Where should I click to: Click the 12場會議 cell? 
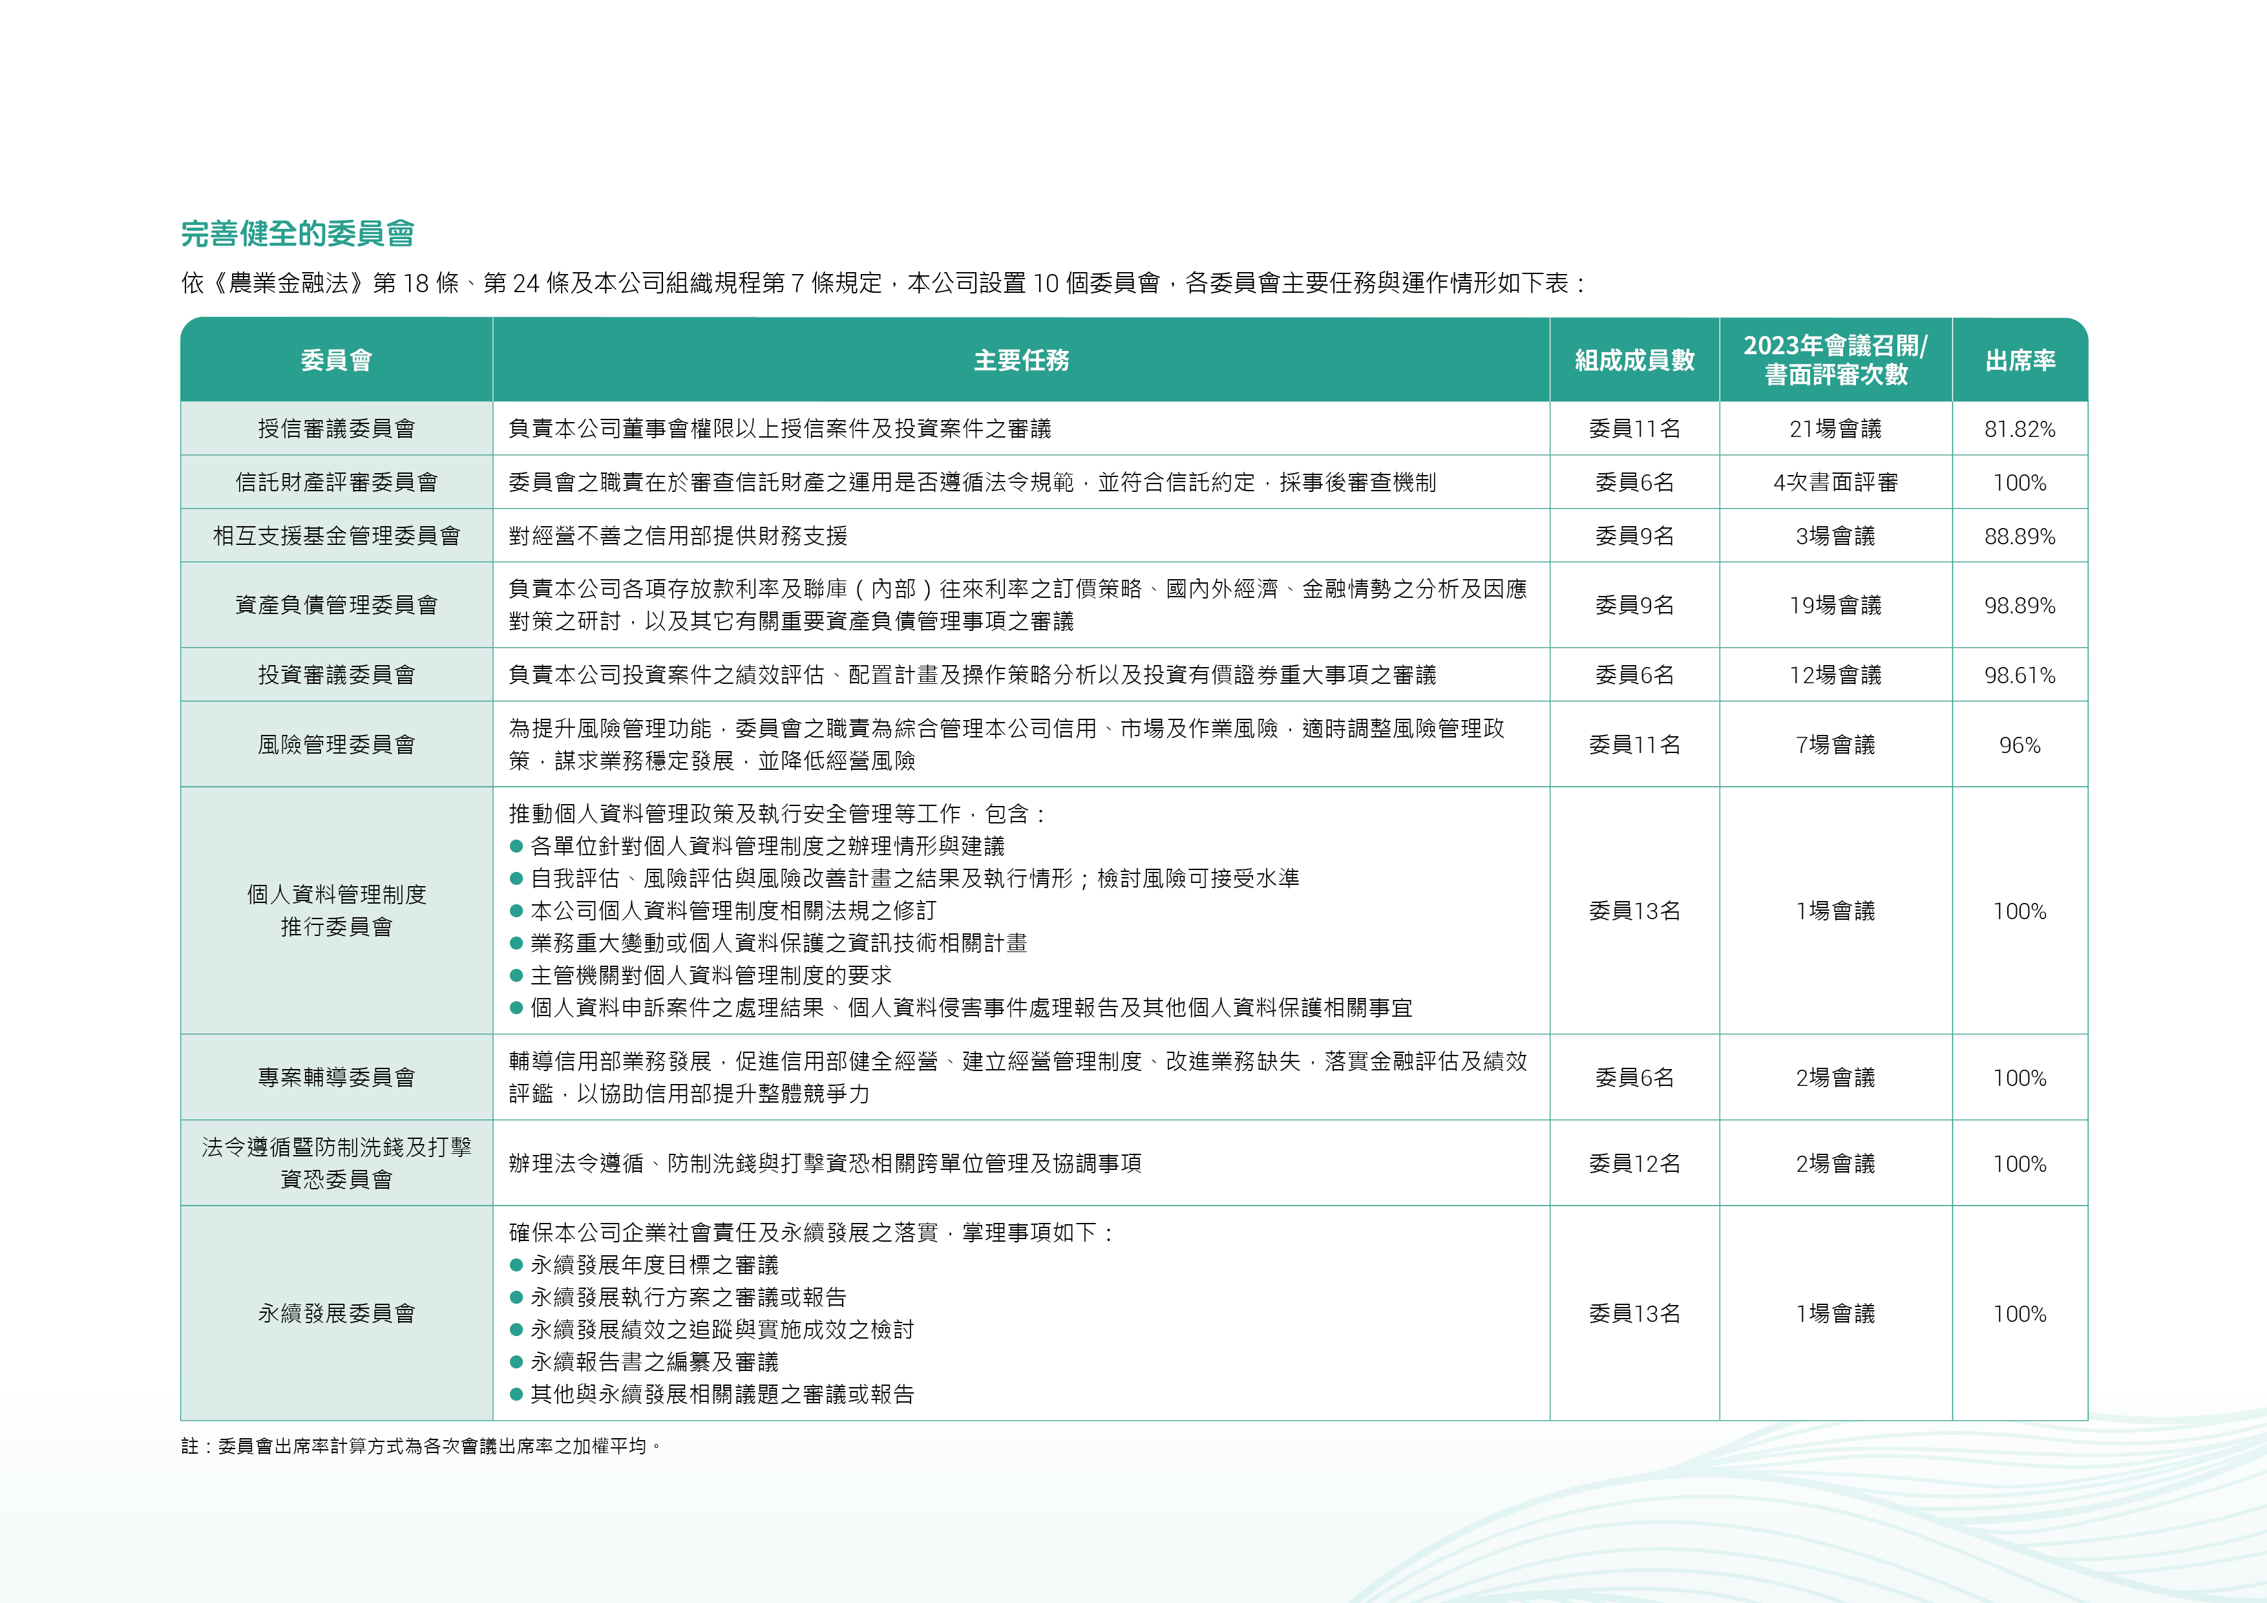[x=1835, y=675]
